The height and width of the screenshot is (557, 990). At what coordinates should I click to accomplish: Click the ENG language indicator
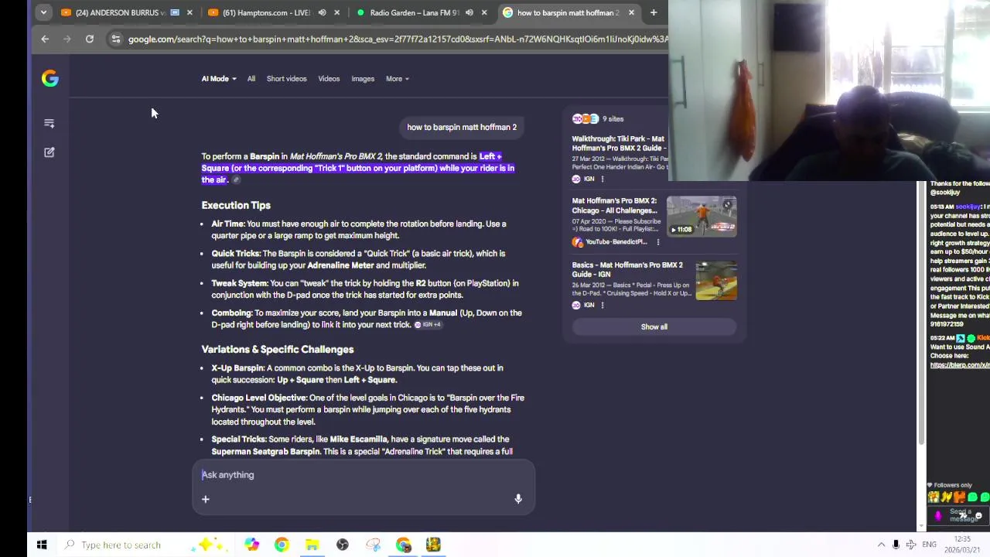929,545
